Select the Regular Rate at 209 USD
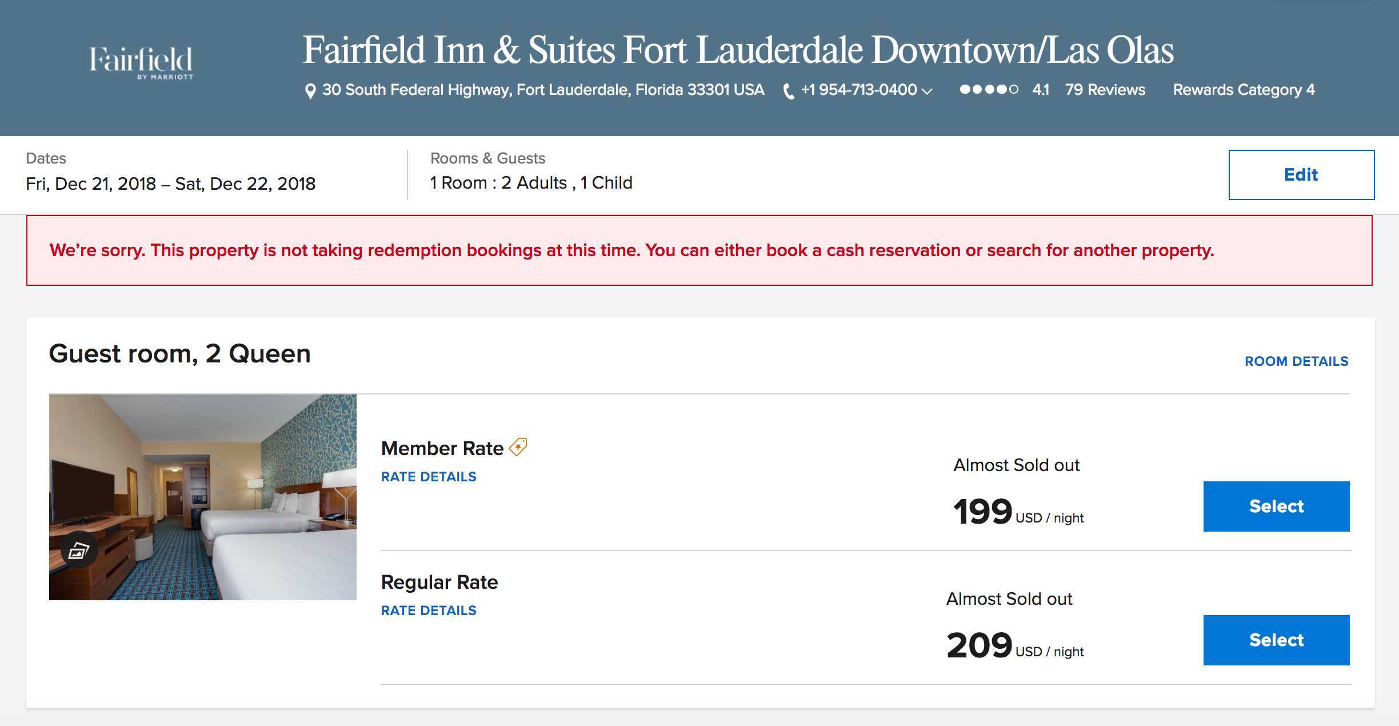 [x=1276, y=640]
